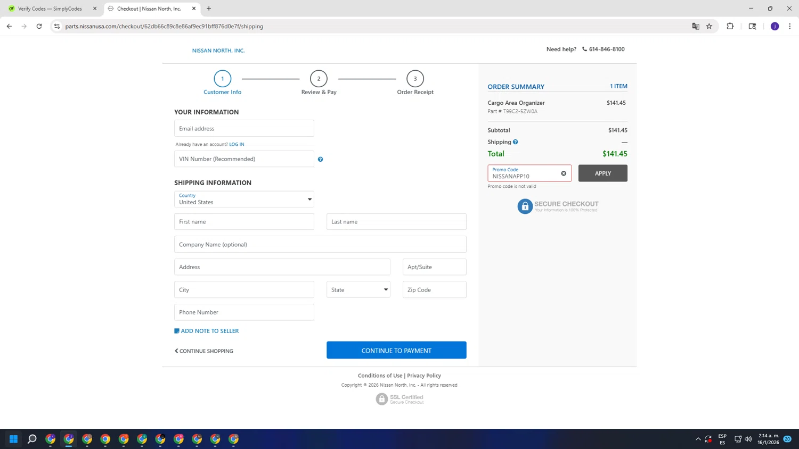This screenshot has width=799, height=449.
Task: Click Continue to Payment
Action: 396,350
